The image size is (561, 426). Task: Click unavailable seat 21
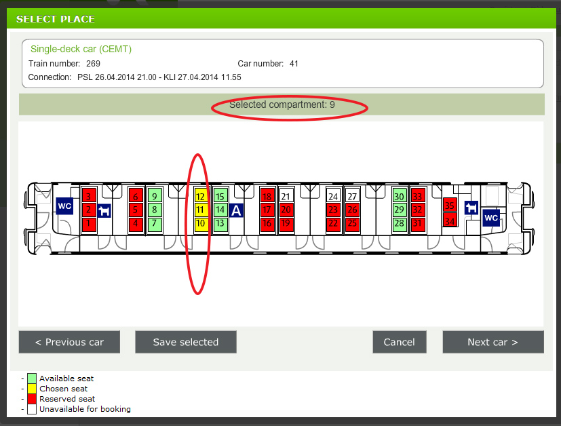coord(286,196)
